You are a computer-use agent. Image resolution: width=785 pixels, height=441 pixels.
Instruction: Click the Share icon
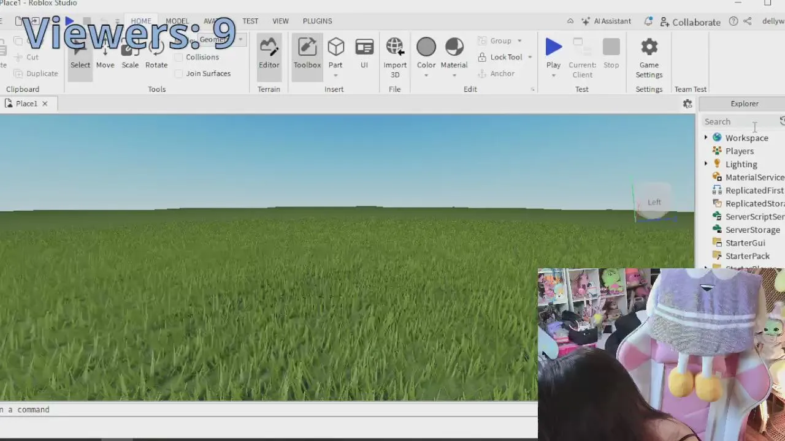[748, 21]
